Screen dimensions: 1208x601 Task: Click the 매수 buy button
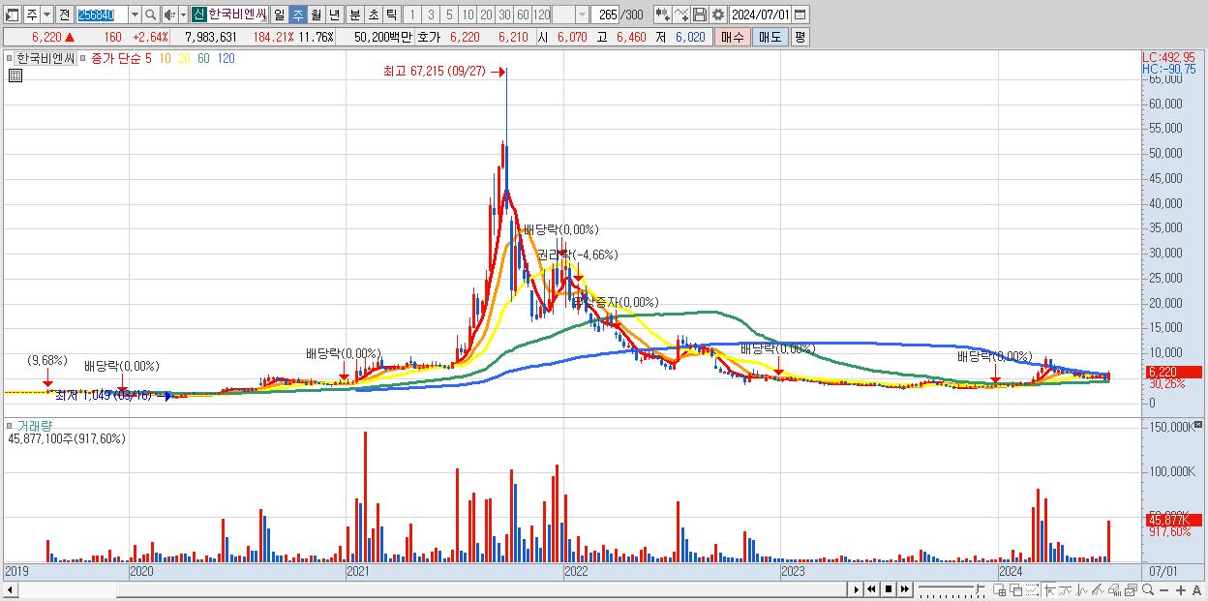pos(733,37)
